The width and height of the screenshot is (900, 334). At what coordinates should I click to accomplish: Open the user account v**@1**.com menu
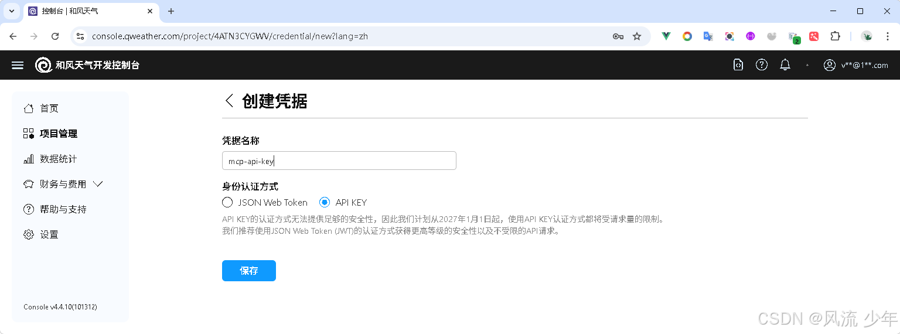coord(856,65)
